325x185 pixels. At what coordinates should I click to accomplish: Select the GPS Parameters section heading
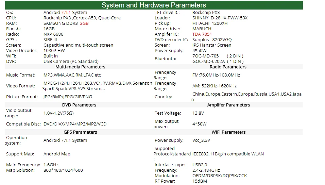click(x=80, y=132)
